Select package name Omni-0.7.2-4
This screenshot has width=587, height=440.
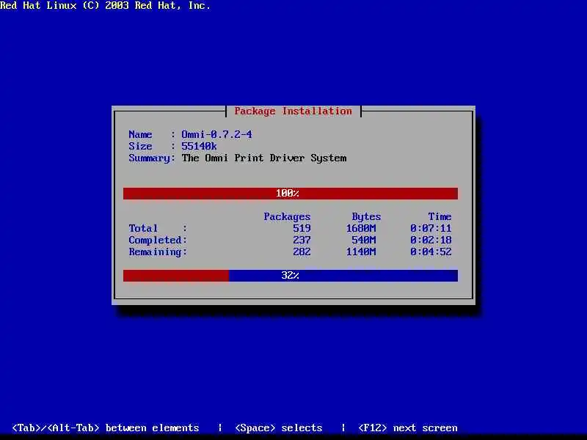pyautogui.click(x=216, y=134)
